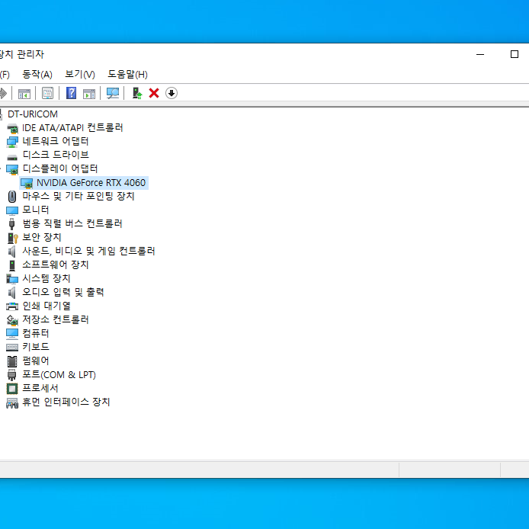
Task: Click the 펌웨어 chip icon
Action: point(12,361)
